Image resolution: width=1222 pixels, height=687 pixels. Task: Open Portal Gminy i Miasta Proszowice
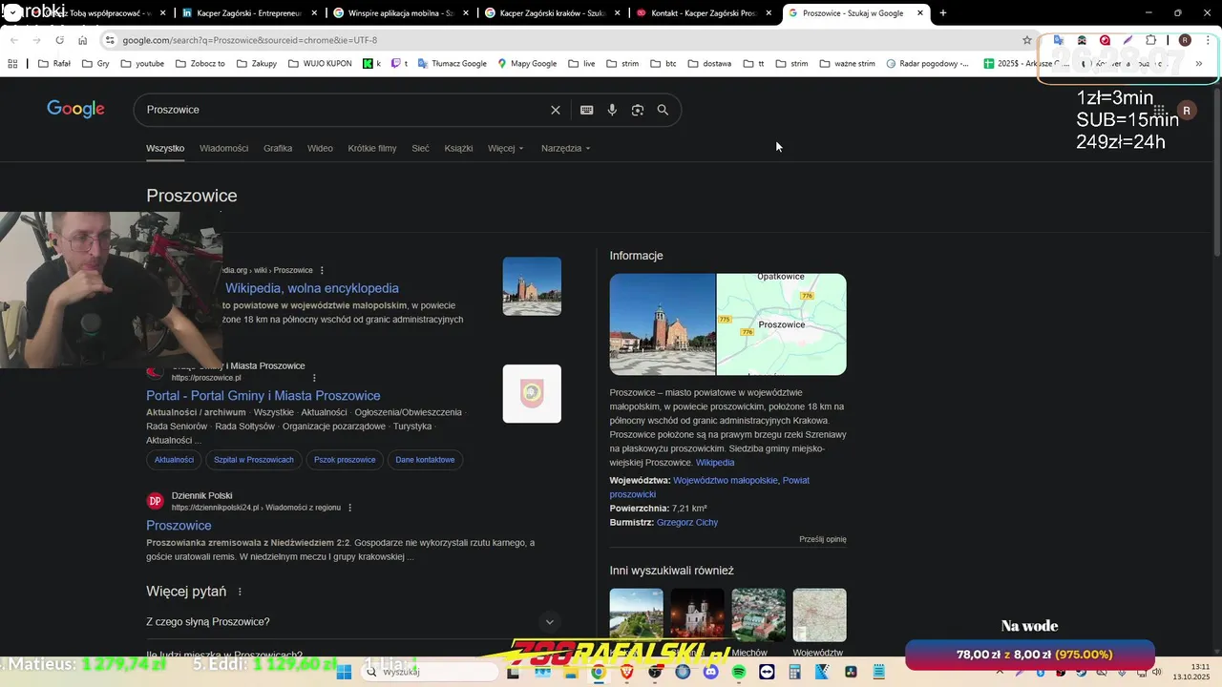[263, 396]
